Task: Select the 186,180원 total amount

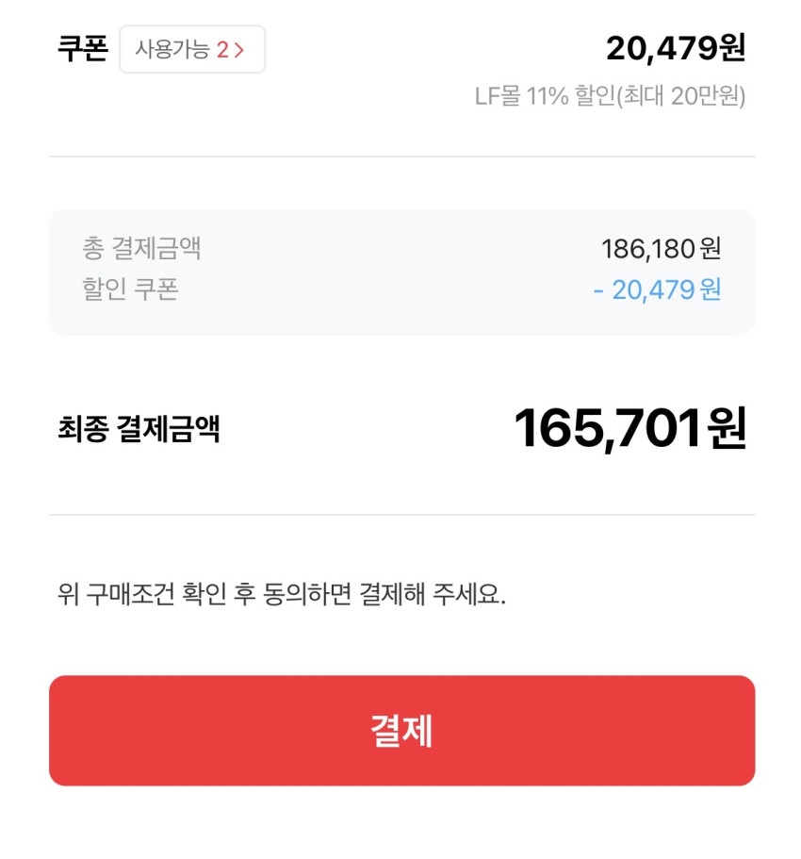Action: point(661,249)
